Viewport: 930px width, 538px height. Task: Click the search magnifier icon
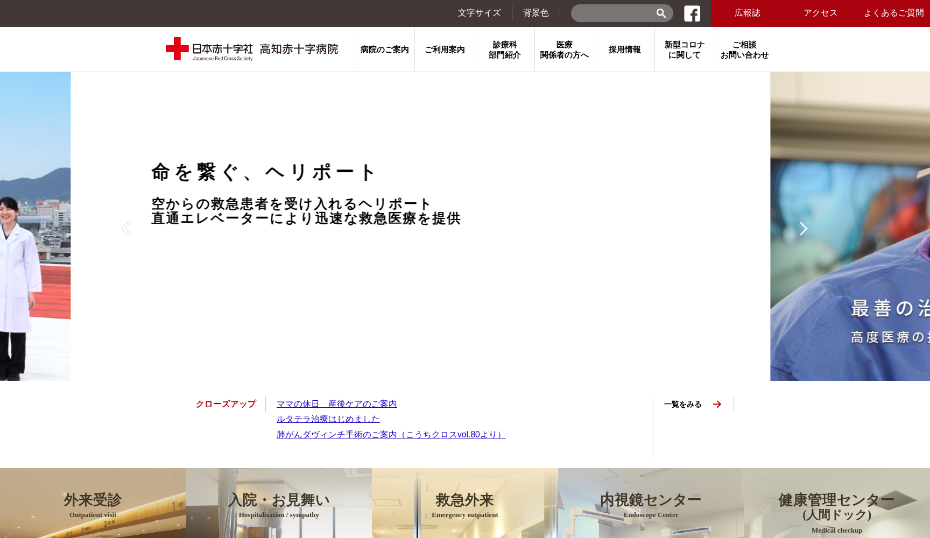tap(661, 13)
